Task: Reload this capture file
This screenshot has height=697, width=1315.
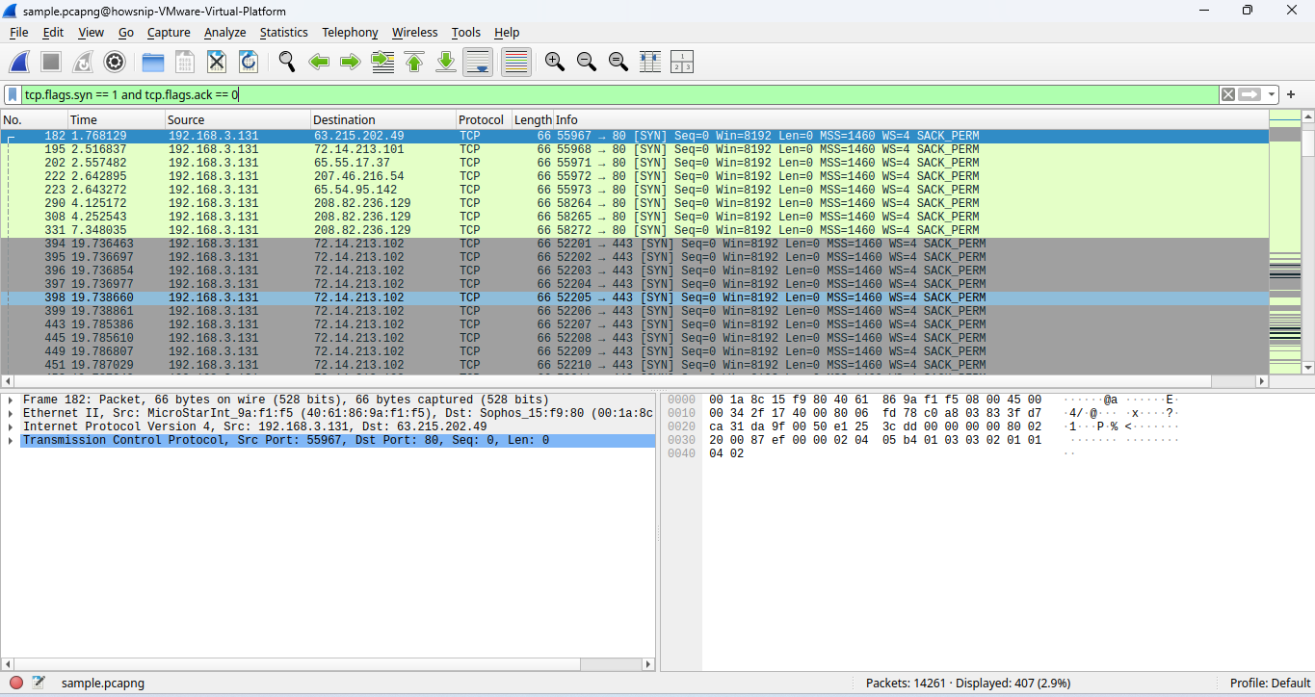Action: pos(249,62)
